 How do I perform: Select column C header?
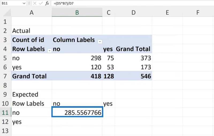tap(109, 13)
